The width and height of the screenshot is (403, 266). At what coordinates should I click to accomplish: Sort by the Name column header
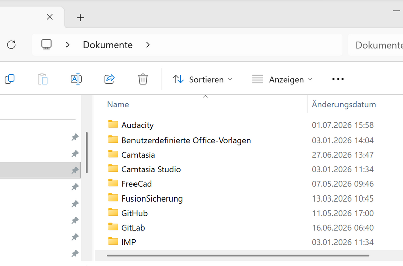click(118, 104)
